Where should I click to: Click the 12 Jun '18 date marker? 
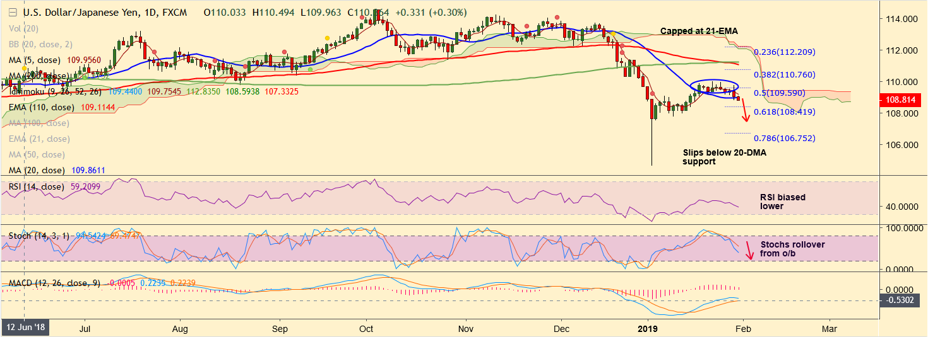click(25, 329)
